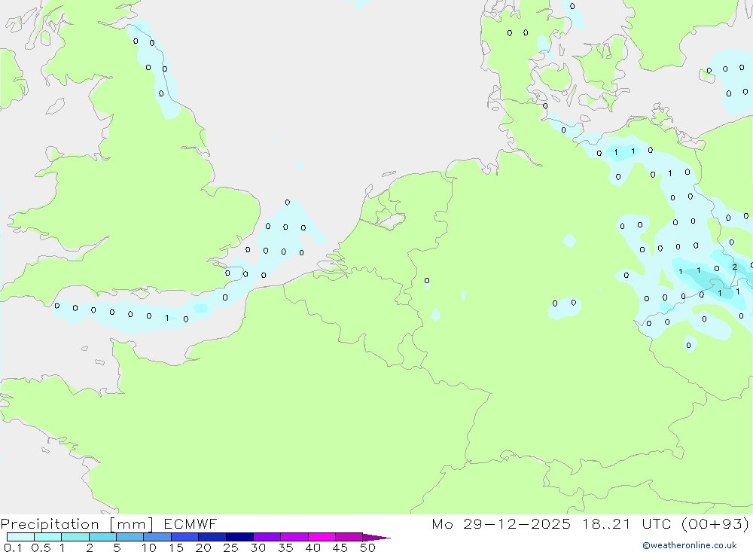The image size is (753, 552).
Task: Select the 10–15 mm legend color swatch
Action: (157, 537)
